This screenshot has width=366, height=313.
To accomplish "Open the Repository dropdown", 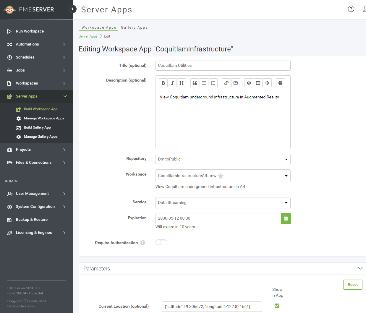I will (x=223, y=159).
